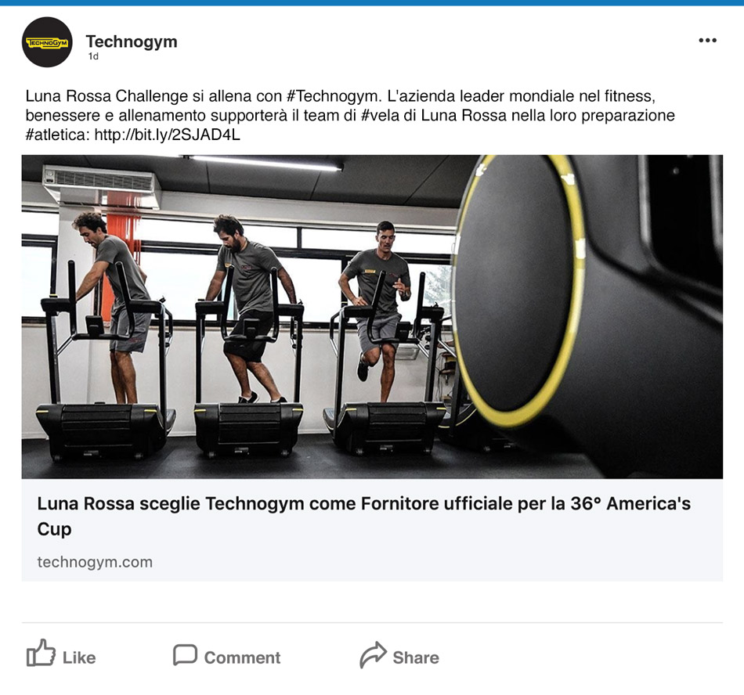Open the Luna Rossa sceglie Technogym headline
This screenshot has height=695, width=744.
pos(364,516)
